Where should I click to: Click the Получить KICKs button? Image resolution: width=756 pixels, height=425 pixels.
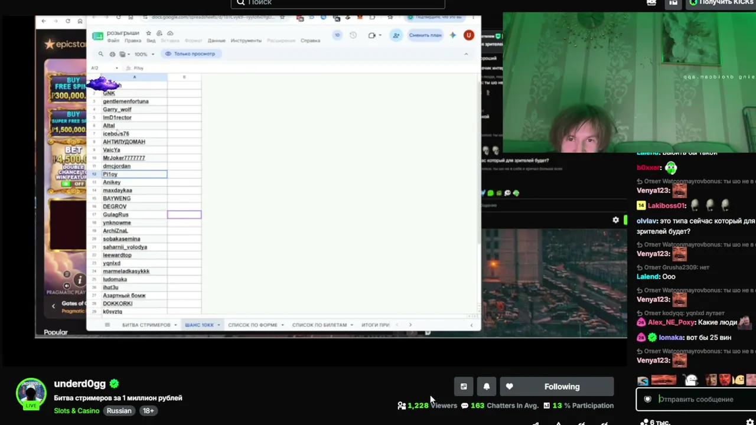point(721,3)
